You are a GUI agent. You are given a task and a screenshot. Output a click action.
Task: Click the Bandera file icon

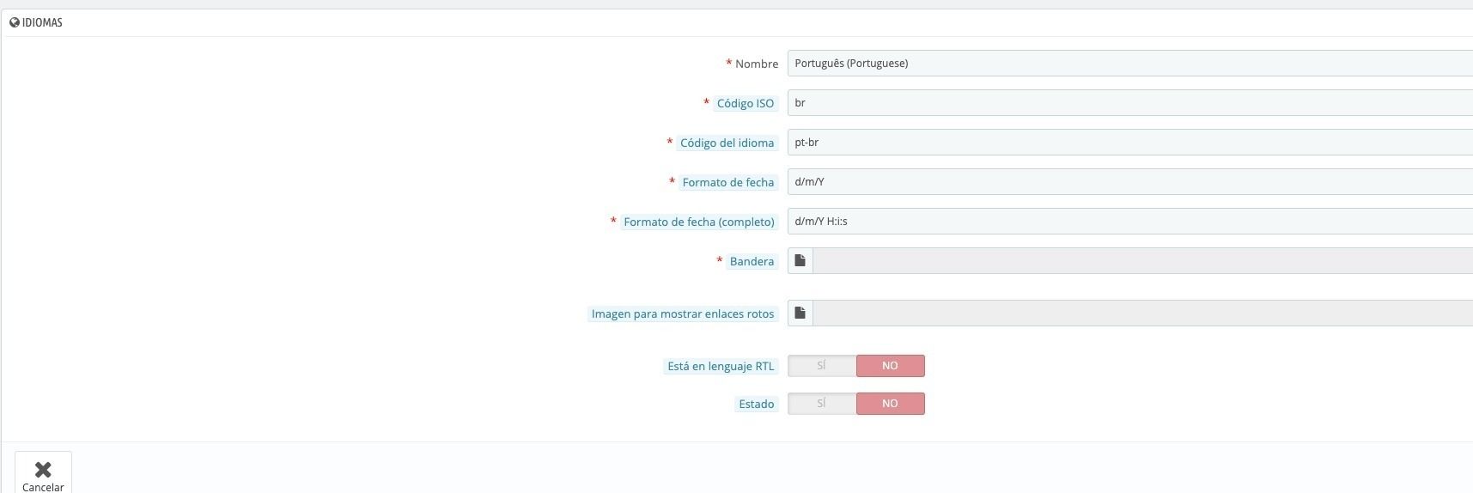[800, 260]
